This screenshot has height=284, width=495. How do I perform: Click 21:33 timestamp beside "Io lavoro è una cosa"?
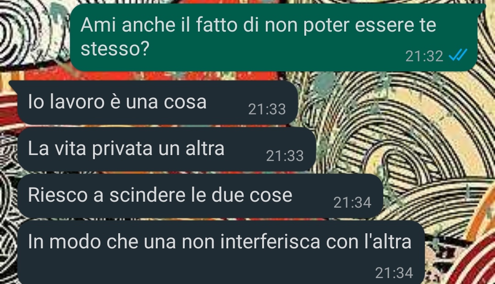(x=267, y=109)
